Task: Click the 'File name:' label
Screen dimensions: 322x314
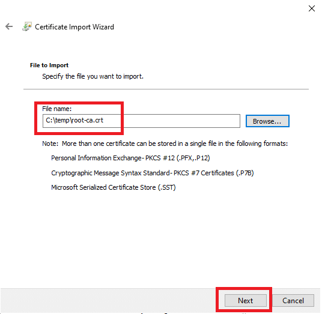Action: (57, 109)
